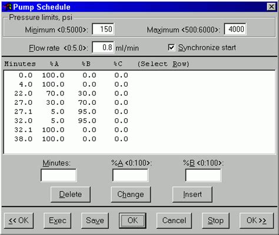The width and height of the screenshot is (279, 235).
Task: Click the Delete button
Action: point(71,194)
